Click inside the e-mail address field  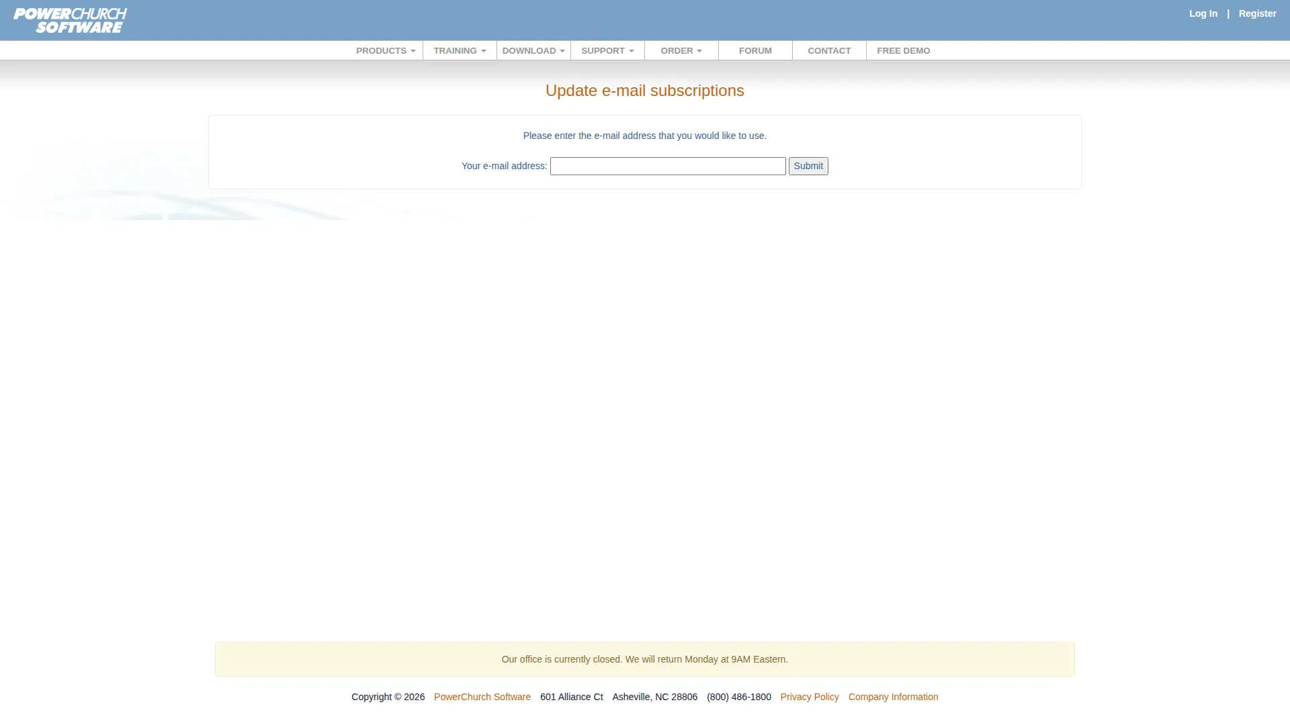tap(667, 166)
